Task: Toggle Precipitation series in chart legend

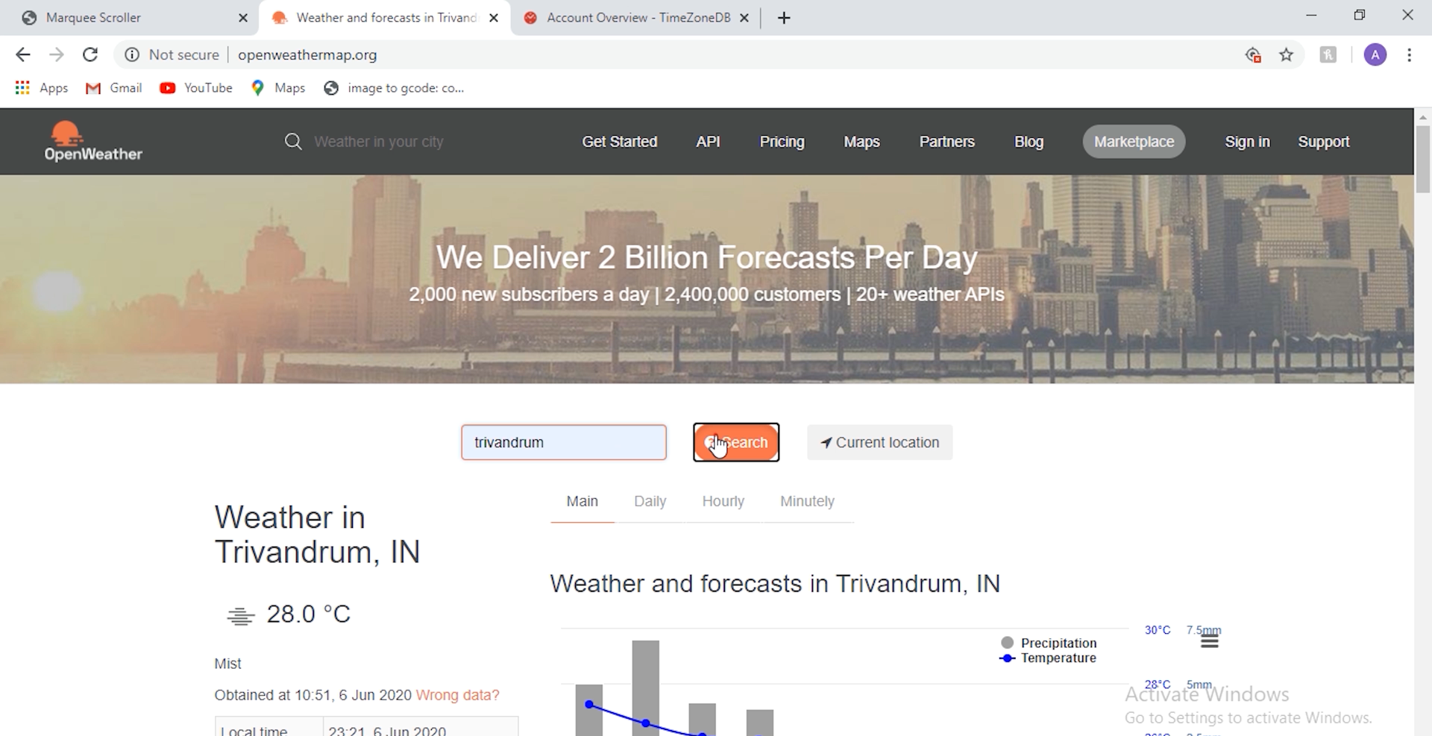Action: 1049,643
